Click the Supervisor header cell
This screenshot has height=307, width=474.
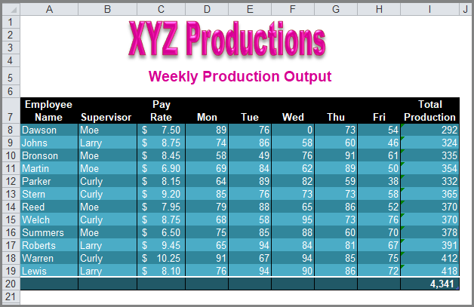click(107, 111)
